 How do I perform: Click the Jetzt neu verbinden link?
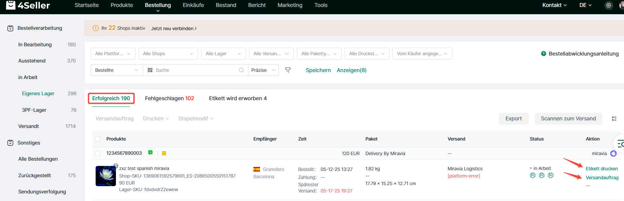coord(174,28)
